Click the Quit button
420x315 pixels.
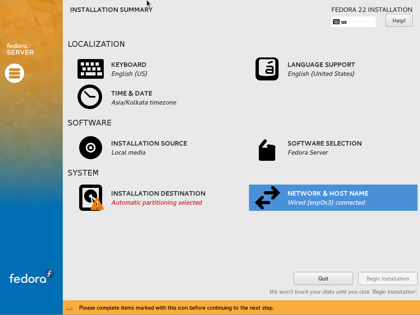click(323, 278)
